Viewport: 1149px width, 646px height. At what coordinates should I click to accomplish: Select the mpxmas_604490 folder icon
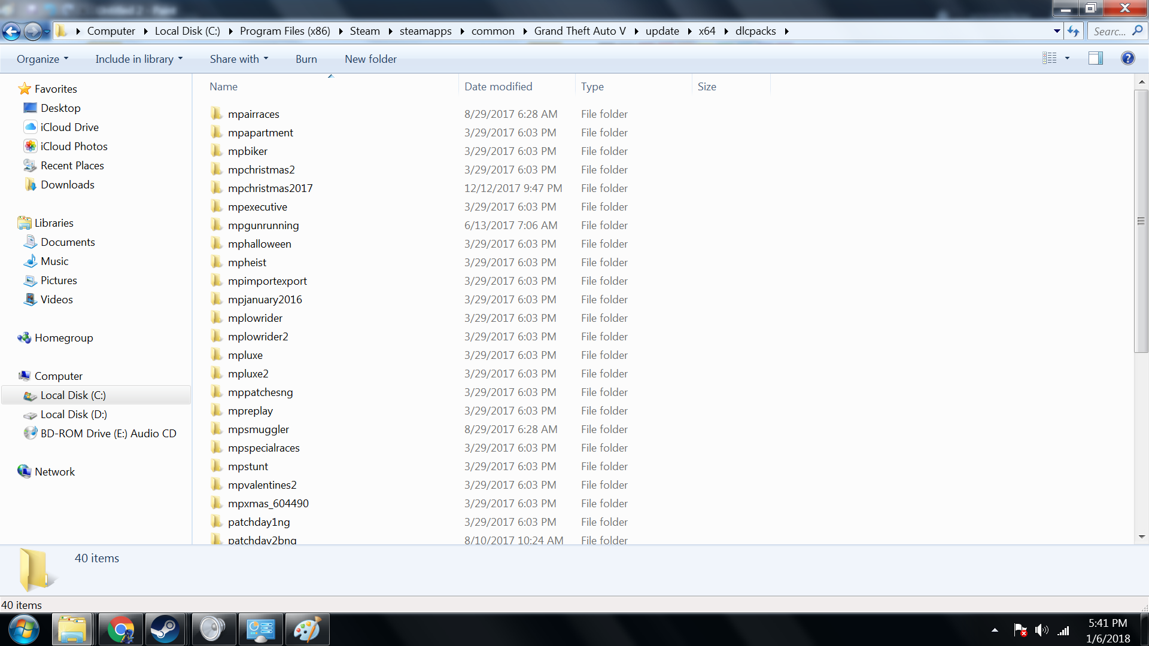pos(217,503)
